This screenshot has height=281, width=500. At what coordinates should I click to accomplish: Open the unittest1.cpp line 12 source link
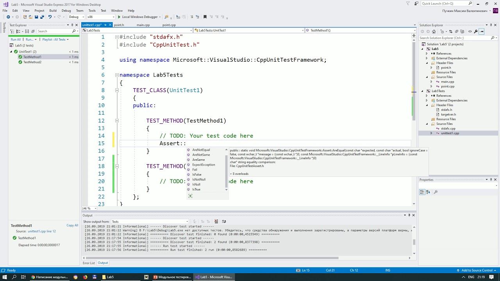pos(41,231)
